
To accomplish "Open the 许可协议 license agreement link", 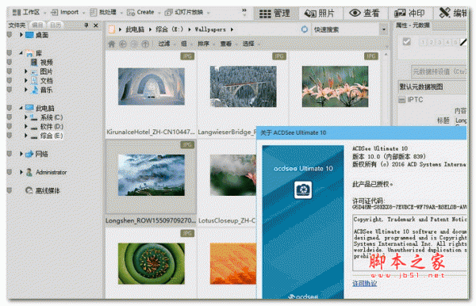I will tap(365, 284).
